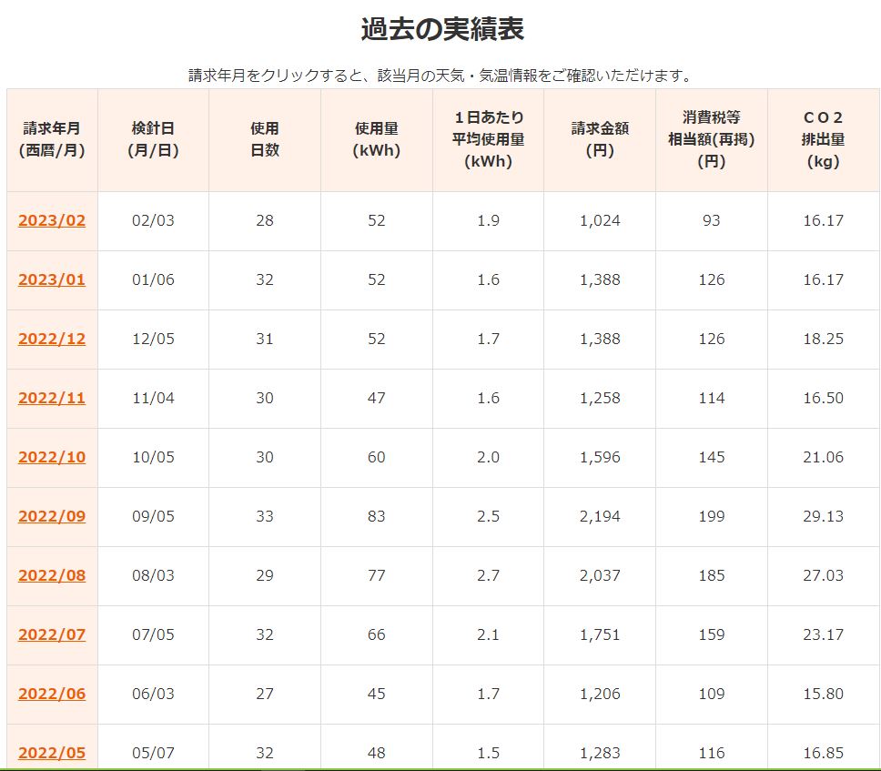The image size is (881, 771).
Task: Click the 2022/08 billing month link
Action: tap(52, 575)
